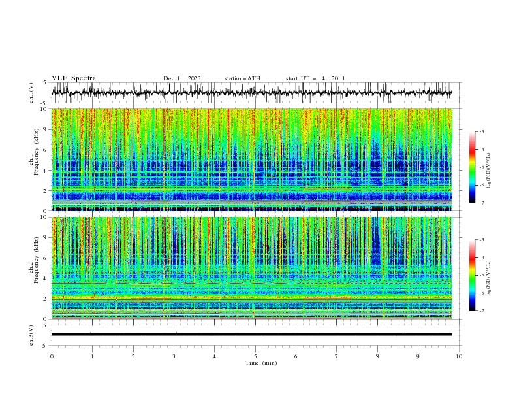Click the ch.2 PSD color scale bar
The height and width of the screenshot is (400, 517).
pos(472,275)
